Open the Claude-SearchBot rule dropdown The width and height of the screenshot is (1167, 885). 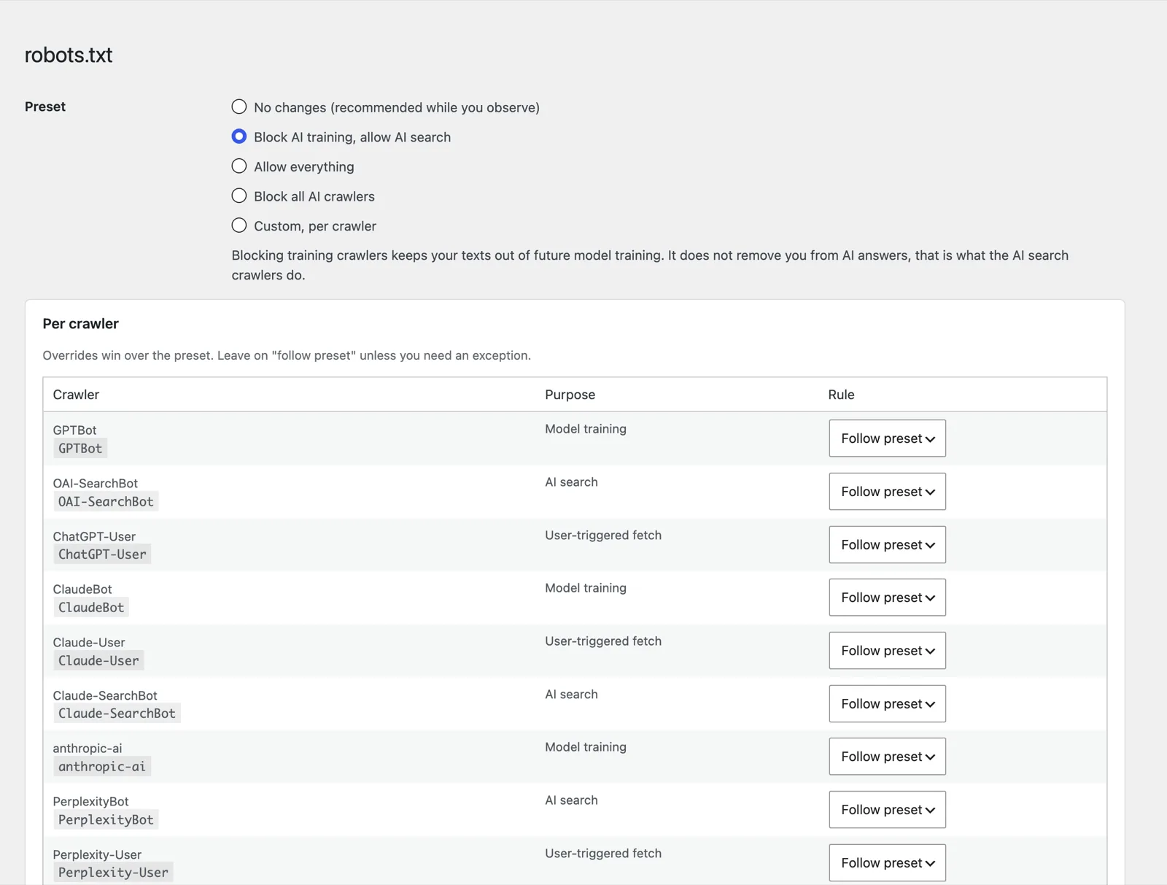click(x=887, y=704)
